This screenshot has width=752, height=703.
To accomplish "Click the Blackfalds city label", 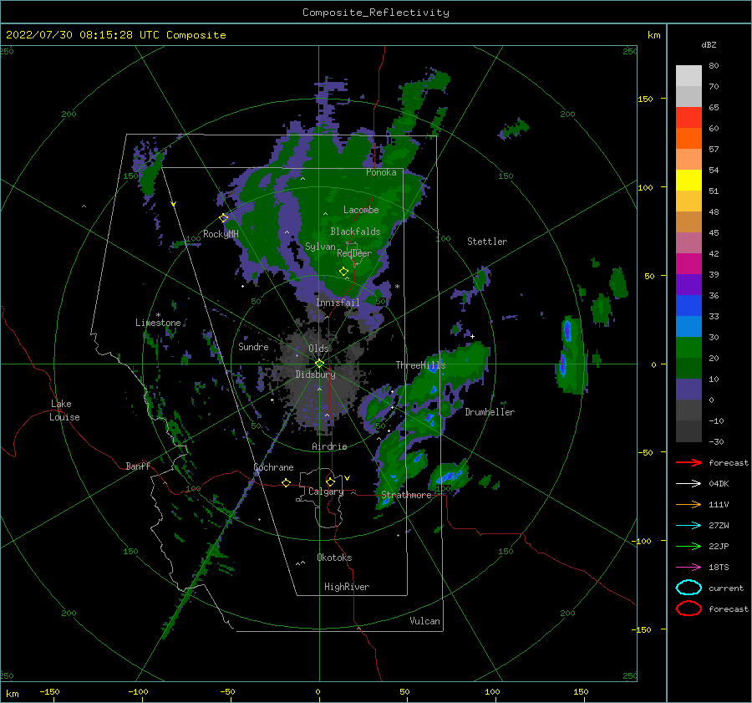I will click(355, 232).
